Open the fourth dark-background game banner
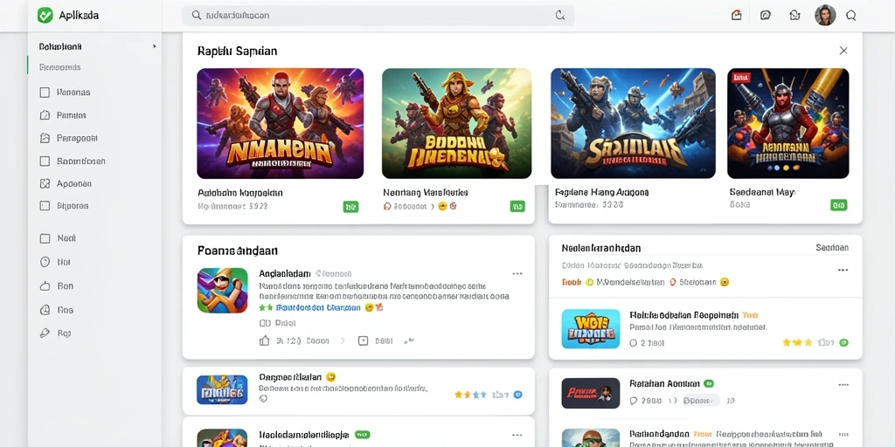 (x=788, y=124)
